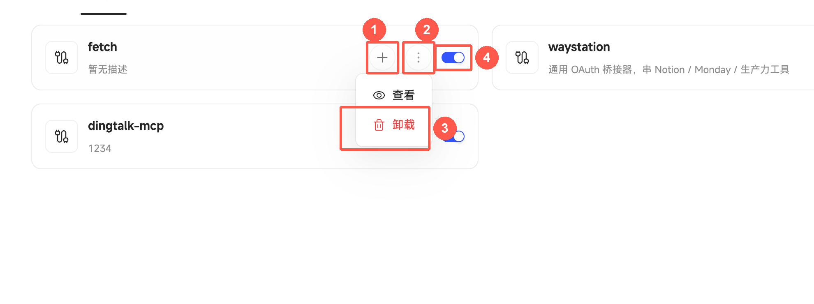Click the waystation plug connector icon
The width and height of the screenshot is (814, 304).
(522, 58)
